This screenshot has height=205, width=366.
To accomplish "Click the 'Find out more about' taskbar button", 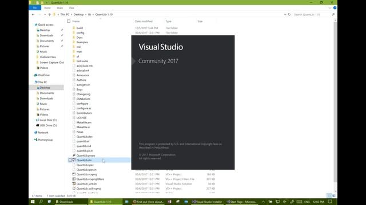I will point(148,202).
